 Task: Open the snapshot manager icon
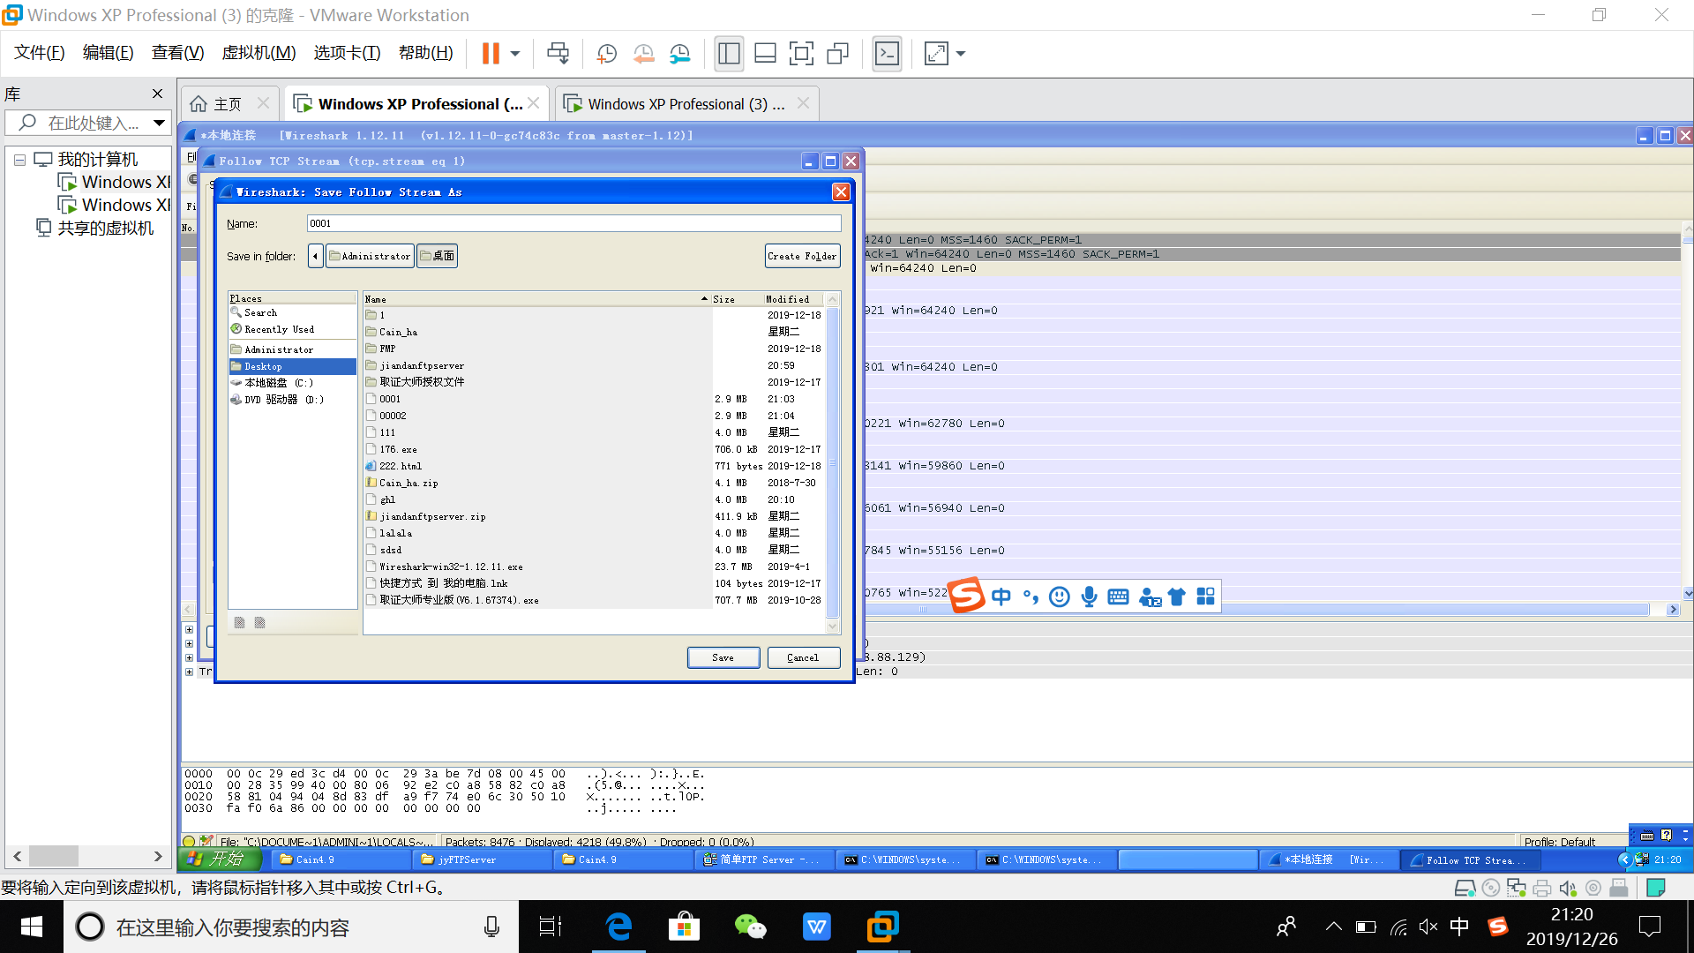(679, 54)
